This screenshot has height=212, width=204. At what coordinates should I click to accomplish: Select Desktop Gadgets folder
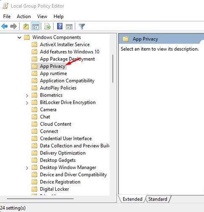point(58,160)
